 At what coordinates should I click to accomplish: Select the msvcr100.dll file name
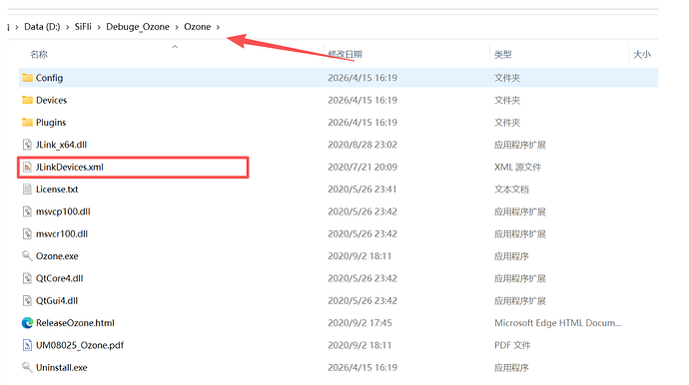62,234
